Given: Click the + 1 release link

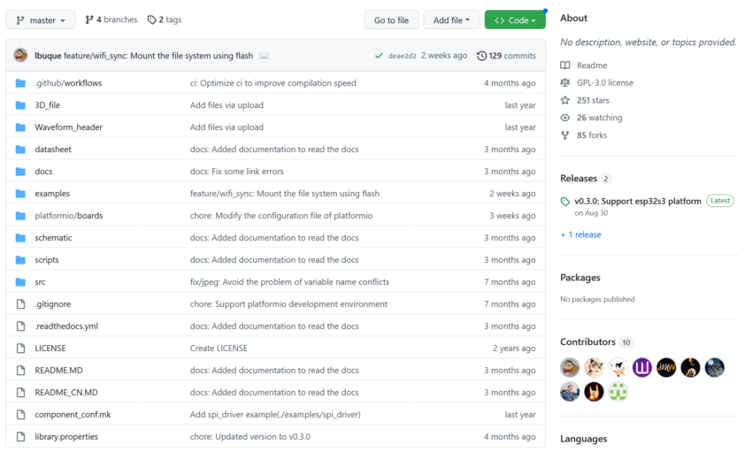Looking at the screenshot, I should pos(580,234).
